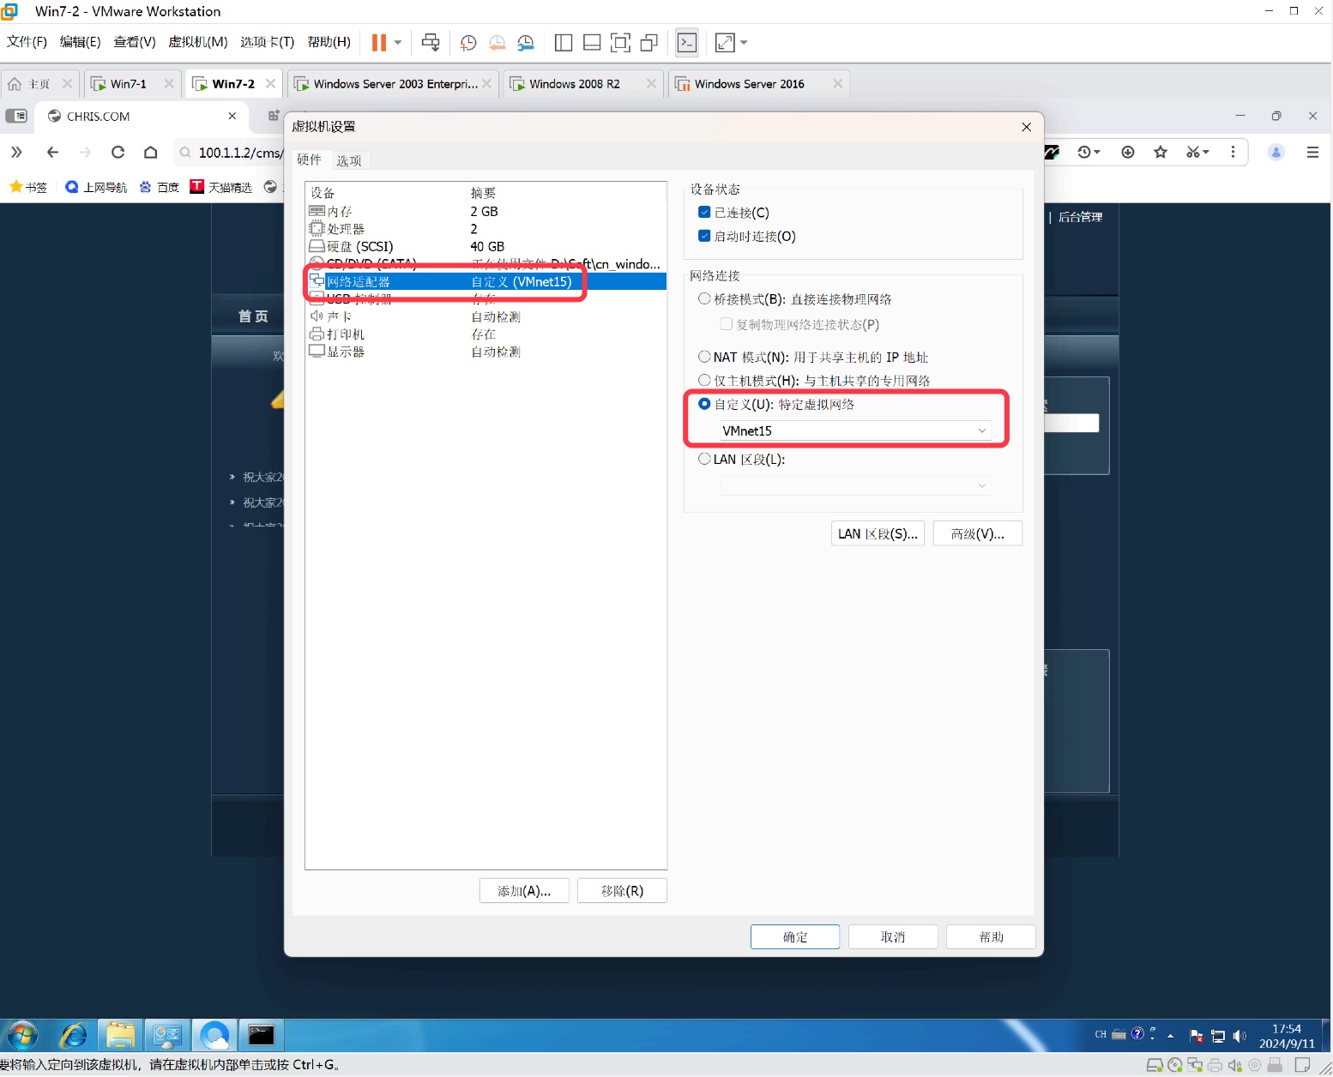Select the 内存 device row

tap(486, 211)
